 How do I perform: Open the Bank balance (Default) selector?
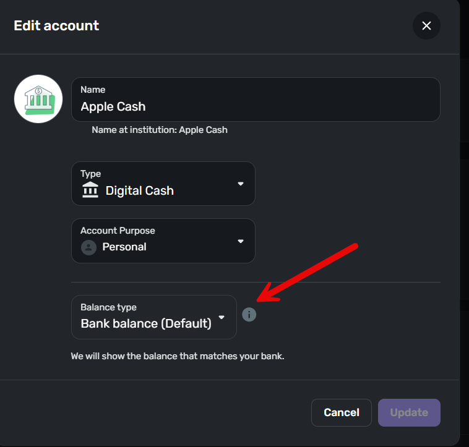pyautogui.click(x=154, y=317)
